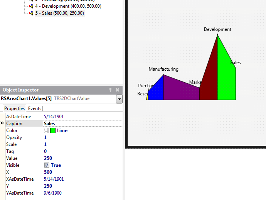
Task: Click the icon beside 5 - Sales node
Action: (31, 13)
